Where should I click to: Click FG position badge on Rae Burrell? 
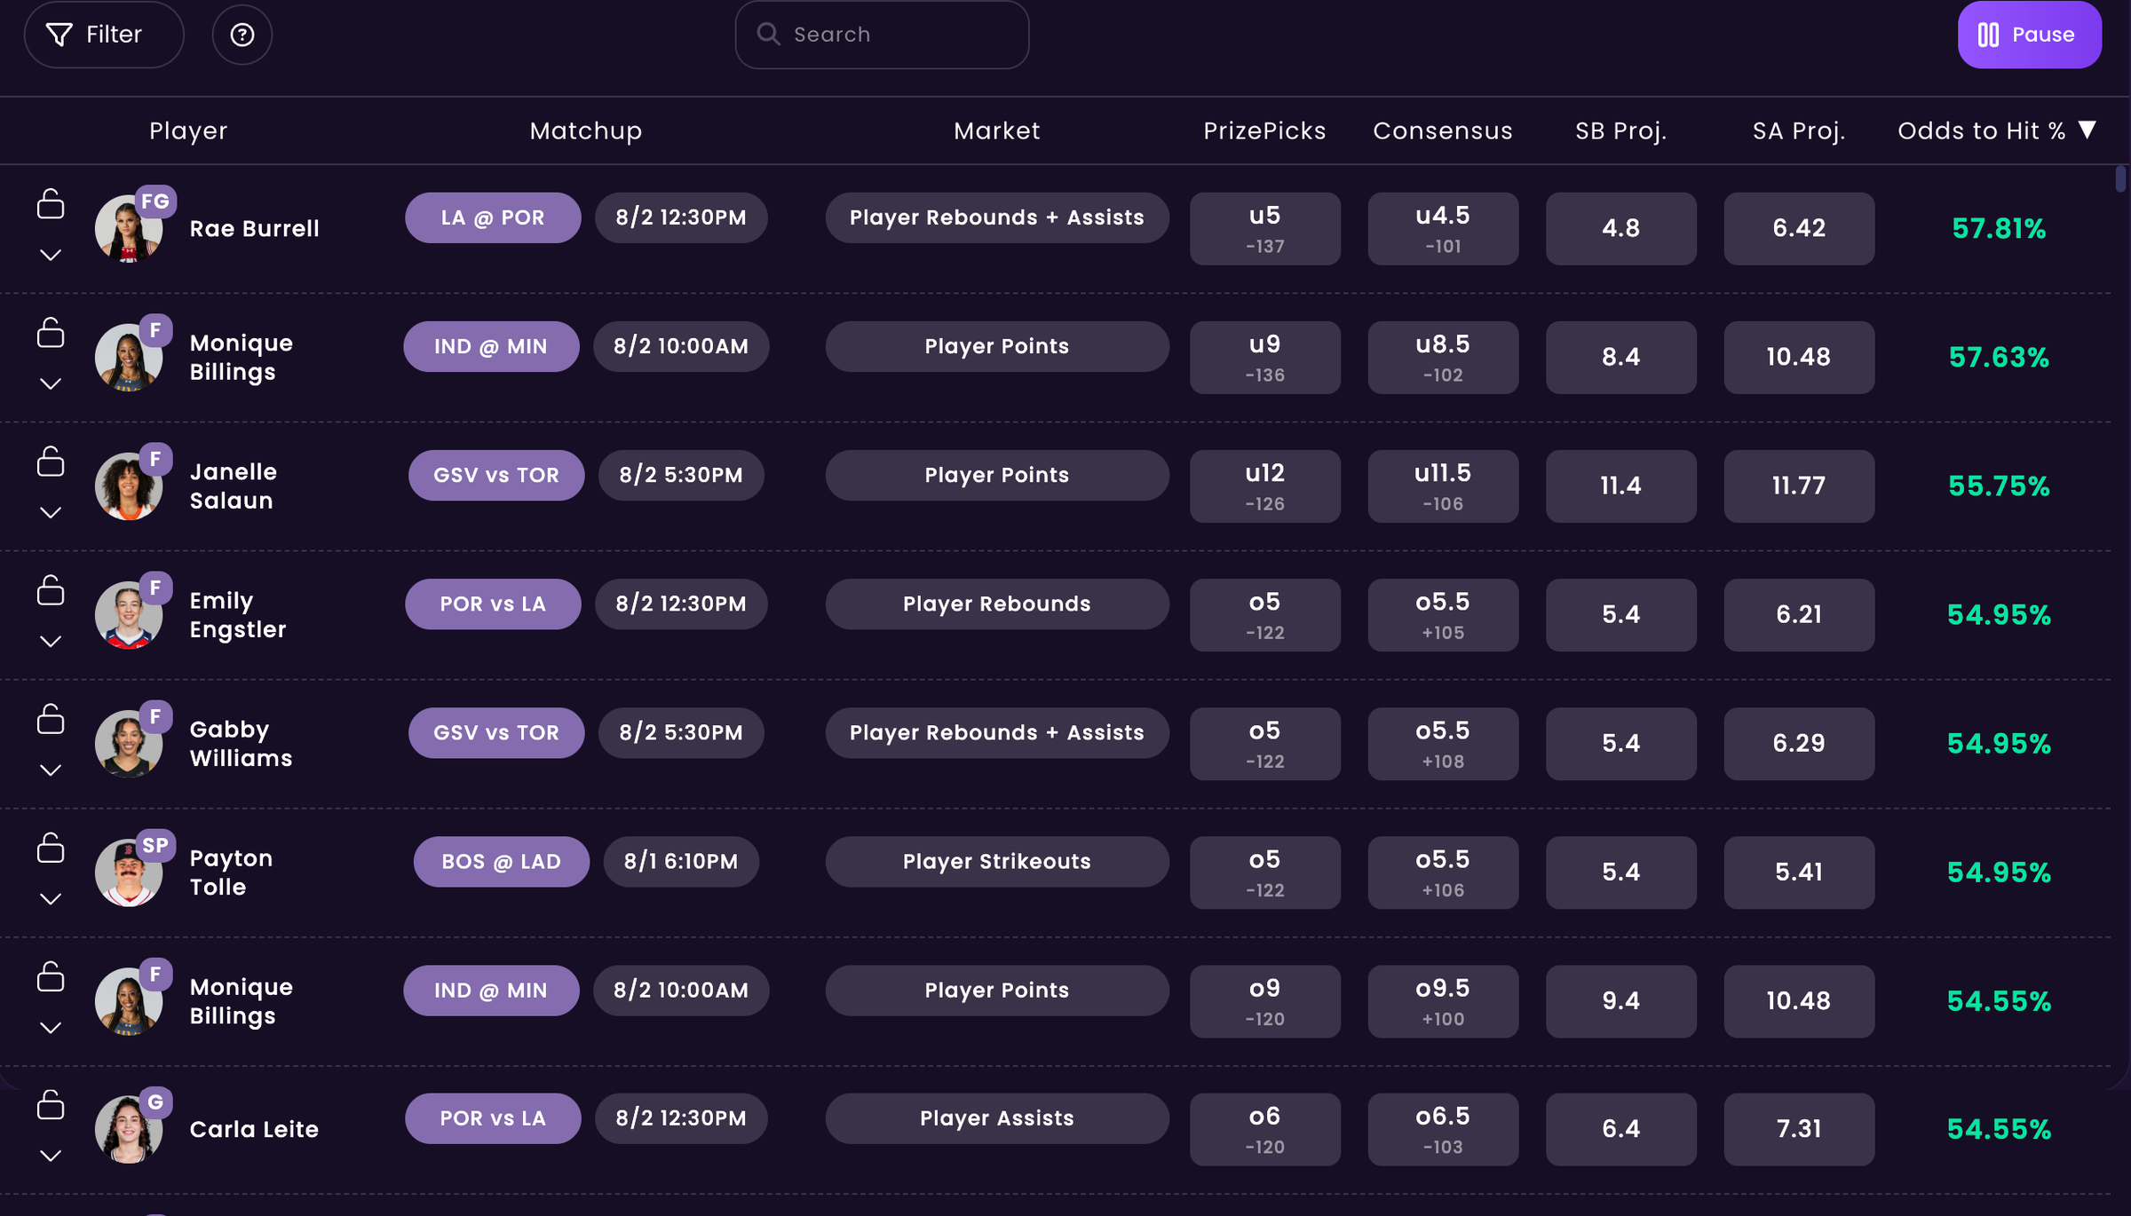(155, 201)
